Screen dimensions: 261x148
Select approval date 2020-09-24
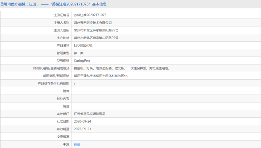[82, 121]
